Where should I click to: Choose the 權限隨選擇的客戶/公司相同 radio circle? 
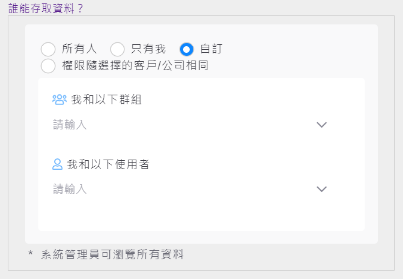coord(48,66)
